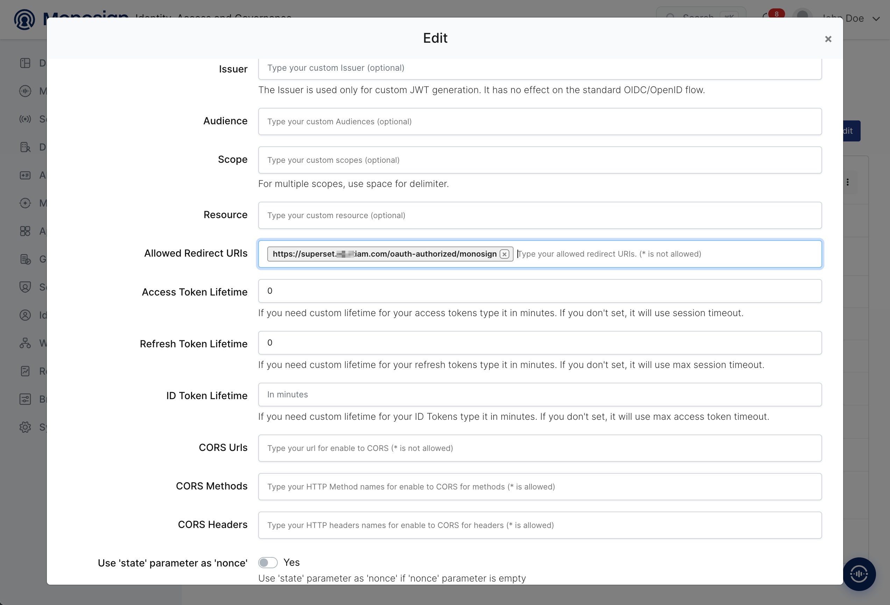Click the sidebar broadcast signal icon
The image size is (890, 605).
coord(25,119)
